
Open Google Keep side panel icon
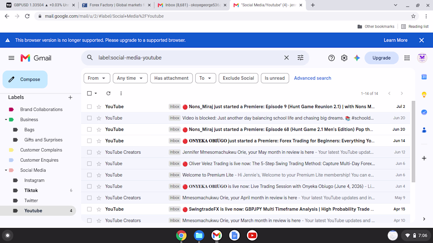click(424, 95)
